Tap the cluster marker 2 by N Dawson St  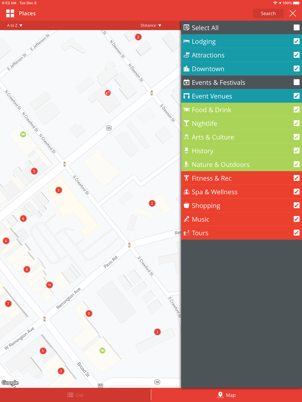(x=138, y=37)
